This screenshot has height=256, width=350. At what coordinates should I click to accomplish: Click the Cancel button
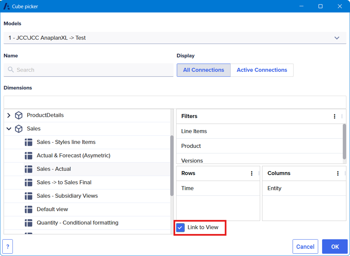(x=305, y=247)
